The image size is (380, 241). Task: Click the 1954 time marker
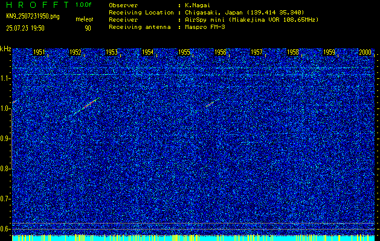point(147,52)
